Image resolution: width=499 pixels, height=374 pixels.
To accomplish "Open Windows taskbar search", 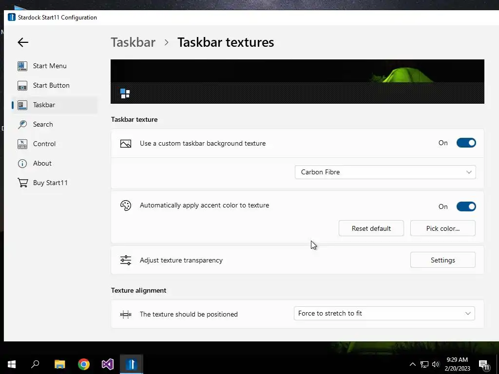I will point(35,364).
